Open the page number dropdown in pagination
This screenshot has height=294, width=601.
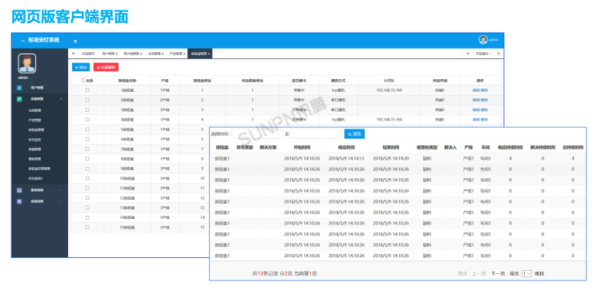click(527, 274)
